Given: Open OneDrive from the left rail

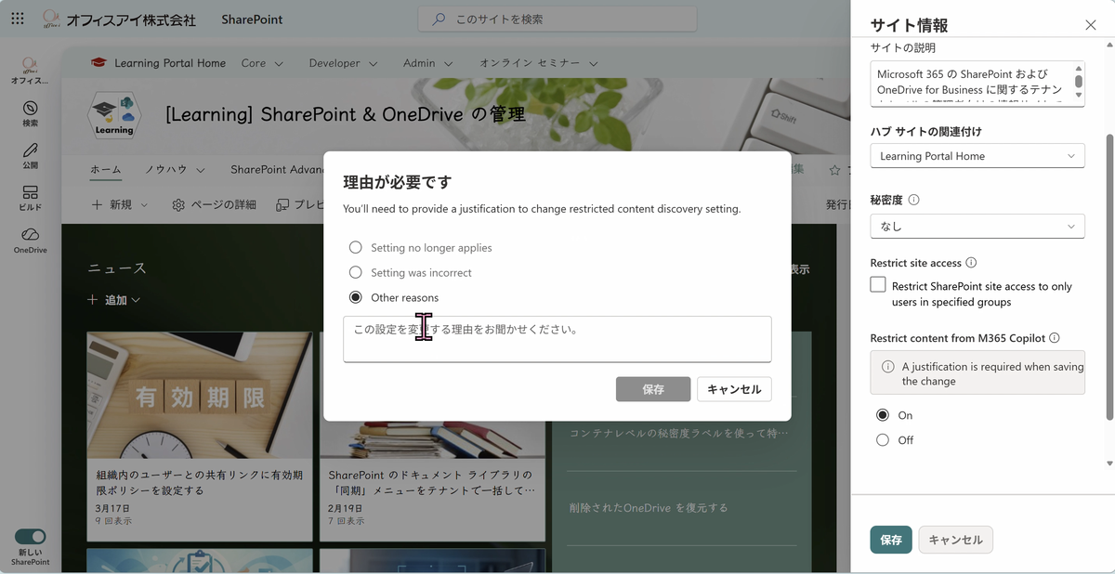Looking at the screenshot, I should pyautogui.click(x=30, y=235).
